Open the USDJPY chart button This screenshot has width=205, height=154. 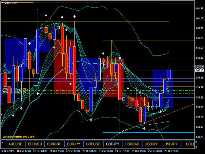[171, 144]
